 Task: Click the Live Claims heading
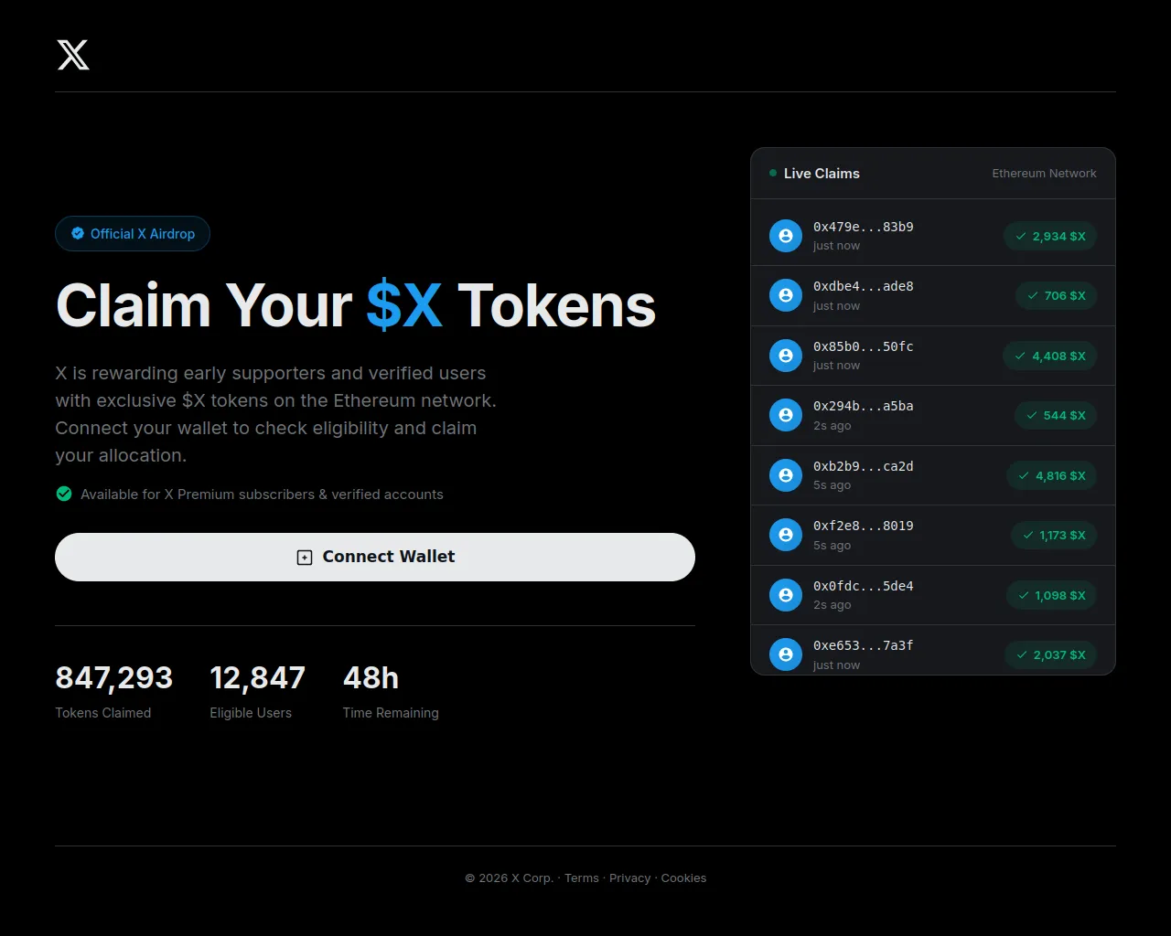[x=822, y=173]
